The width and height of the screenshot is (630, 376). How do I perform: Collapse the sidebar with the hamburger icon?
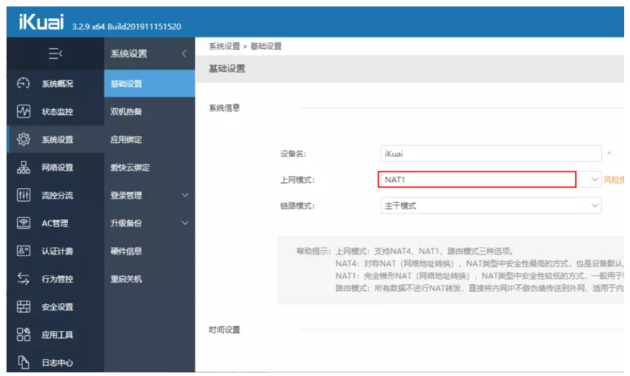coord(55,53)
